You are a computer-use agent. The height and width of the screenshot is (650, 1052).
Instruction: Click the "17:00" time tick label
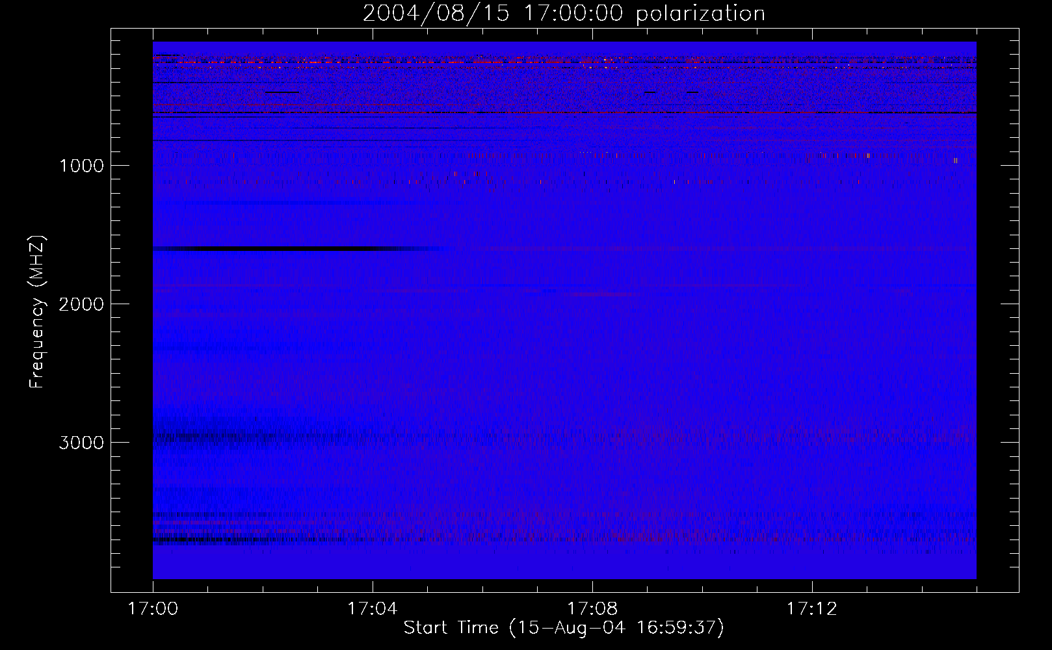[x=153, y=609]
